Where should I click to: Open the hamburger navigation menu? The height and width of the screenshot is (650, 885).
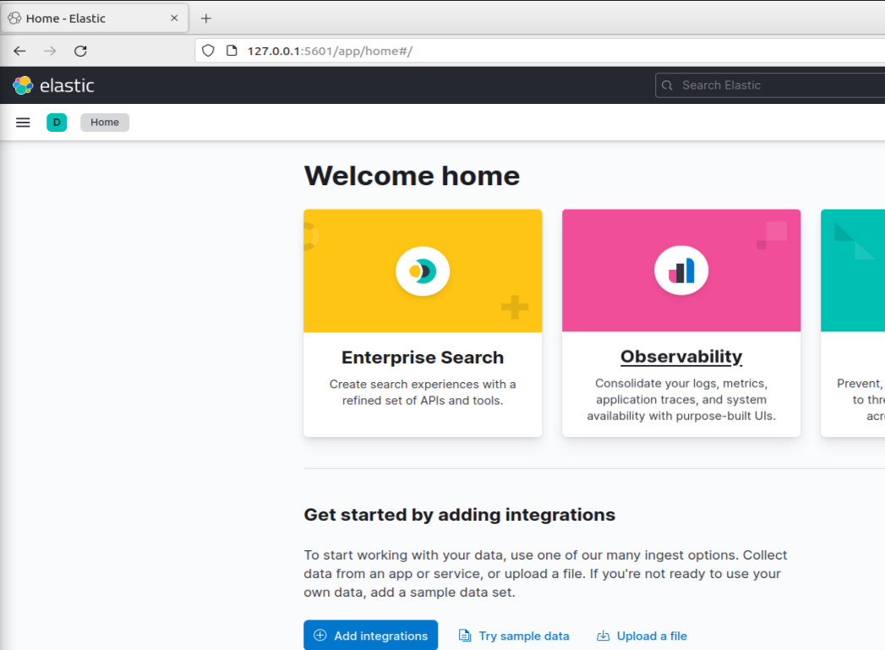pos(23,123)
